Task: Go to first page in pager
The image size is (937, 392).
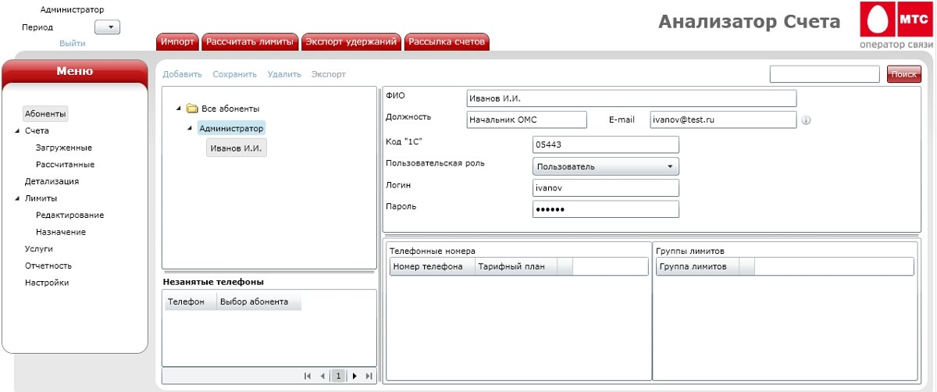Action: click(308, 376)
